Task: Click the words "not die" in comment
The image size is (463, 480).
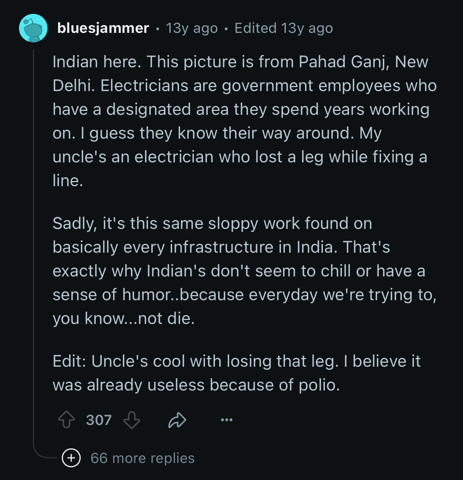Action: pyautogui.click(x=165, y=318)
